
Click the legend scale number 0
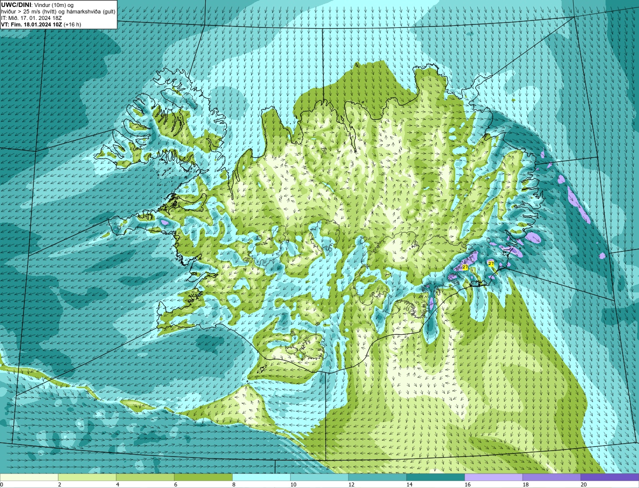[x=1, y=485]
